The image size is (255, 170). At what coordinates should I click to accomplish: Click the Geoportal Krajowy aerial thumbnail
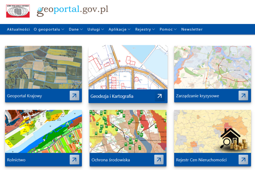[x=43, y=67]
